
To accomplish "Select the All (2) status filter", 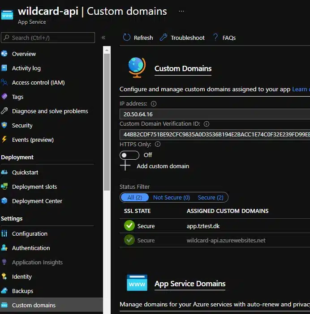I will tap(134, 197).
